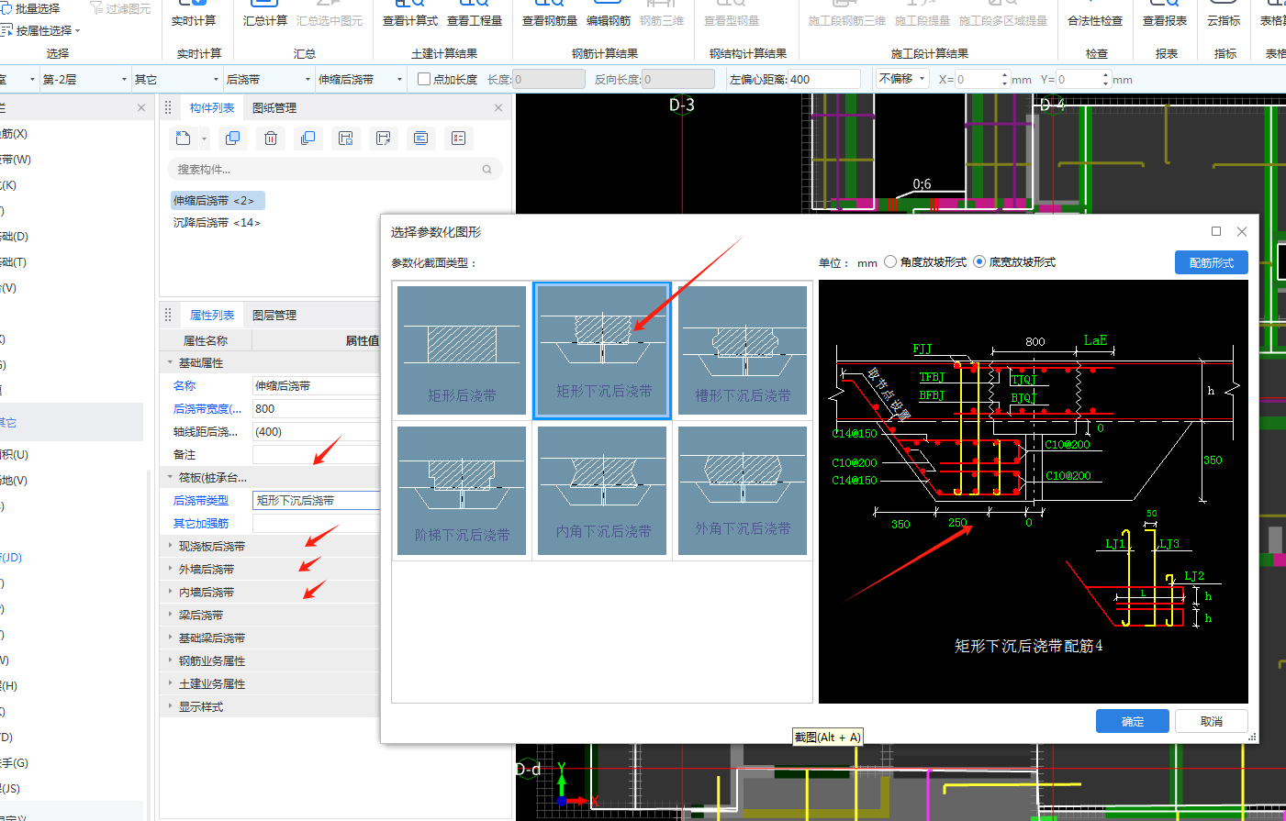Expand the 钢筋业务属性 section

(x=170, y=660)
